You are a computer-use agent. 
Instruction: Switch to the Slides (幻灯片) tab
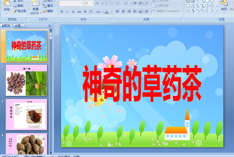[x=6, y=26]
